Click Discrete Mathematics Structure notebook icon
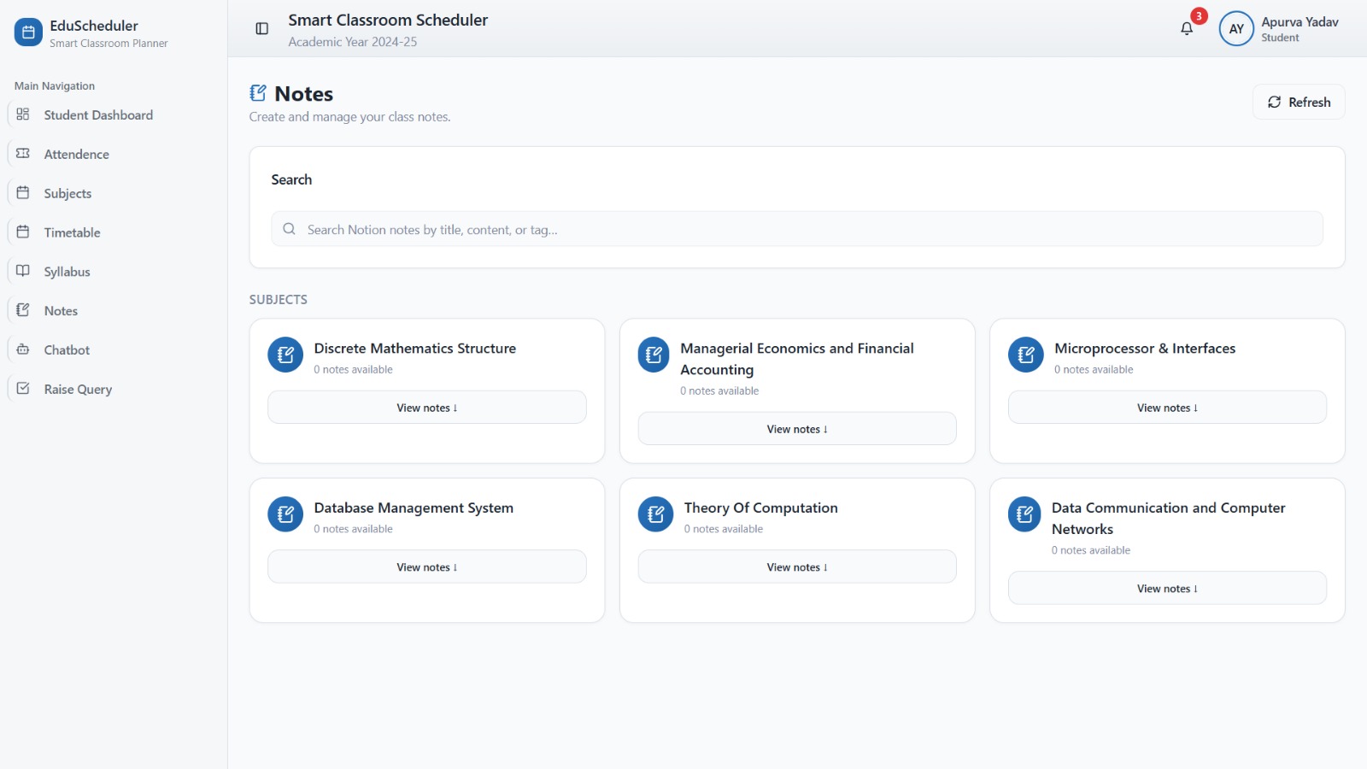 pos(285,355)
